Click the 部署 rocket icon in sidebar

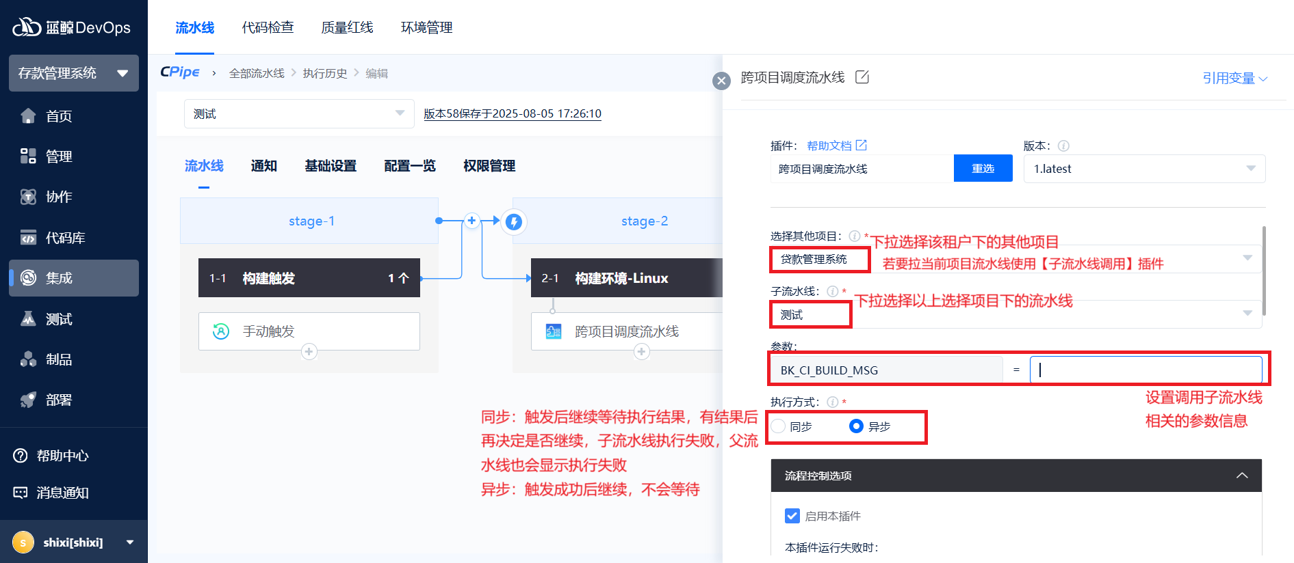tap(28, 400)
